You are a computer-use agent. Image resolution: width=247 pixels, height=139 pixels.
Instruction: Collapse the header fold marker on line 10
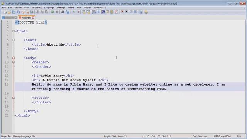tap(14, 62)
